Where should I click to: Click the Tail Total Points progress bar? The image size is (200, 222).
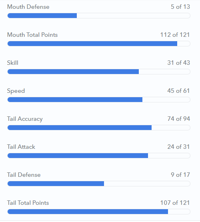(99, 212)
